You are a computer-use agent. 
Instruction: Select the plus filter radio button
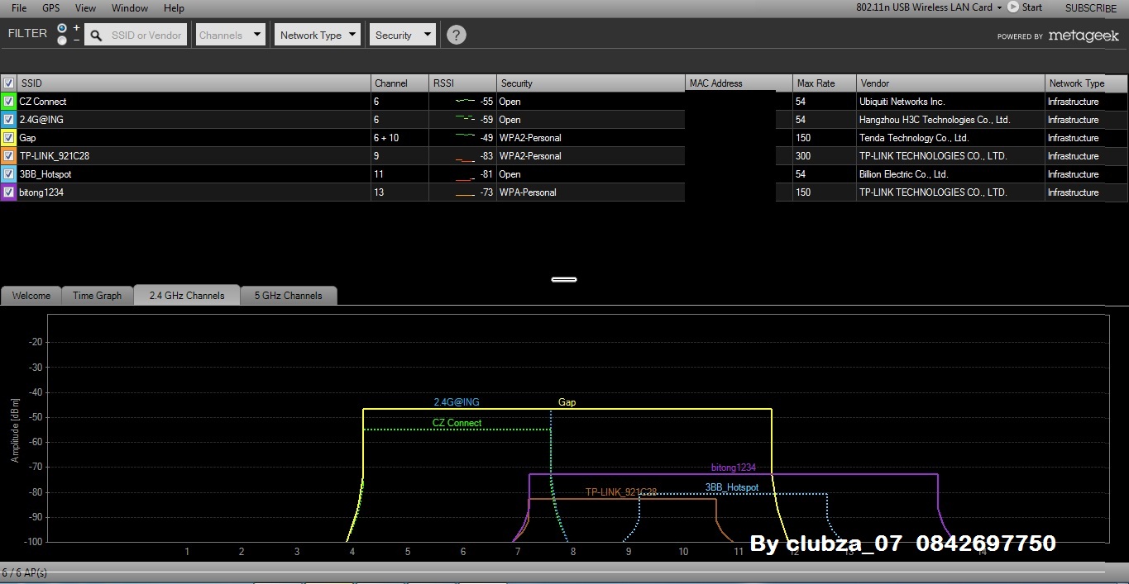pyautogui.click(x=62, y=27)
